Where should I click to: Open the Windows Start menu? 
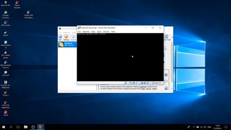click(x=4, y=127)
